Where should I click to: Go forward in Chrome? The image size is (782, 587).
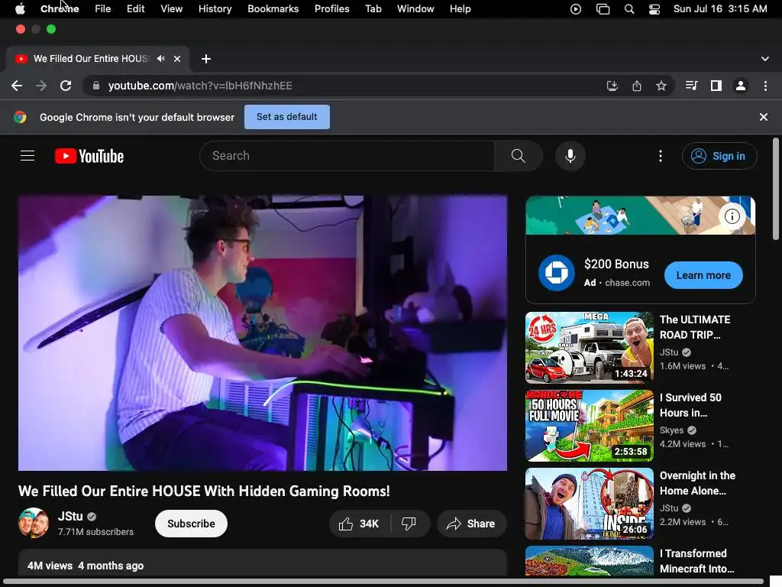click(41, 86)
